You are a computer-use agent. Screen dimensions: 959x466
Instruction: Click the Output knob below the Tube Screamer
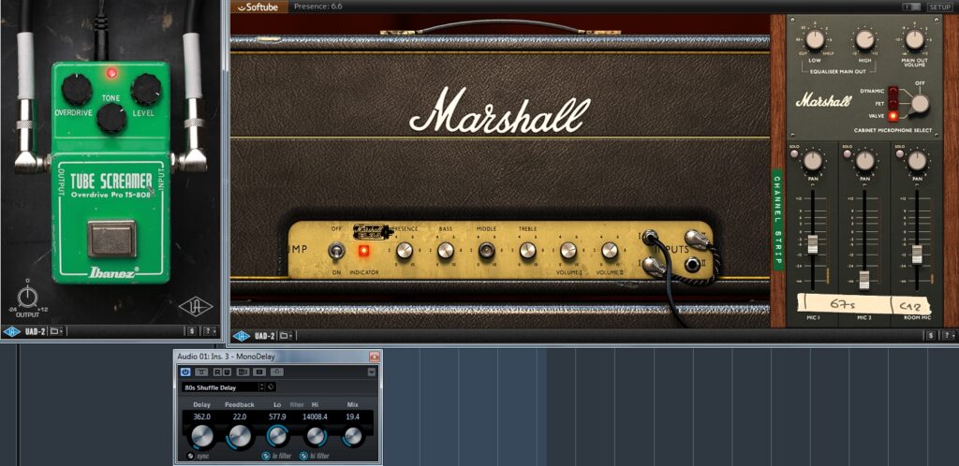coord(27,297)
